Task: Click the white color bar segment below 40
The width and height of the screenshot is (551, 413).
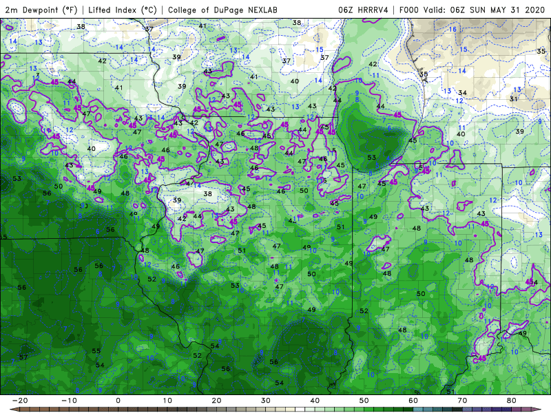Action: [300, 410]
